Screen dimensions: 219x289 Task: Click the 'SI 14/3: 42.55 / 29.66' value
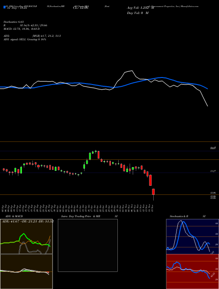34,25
